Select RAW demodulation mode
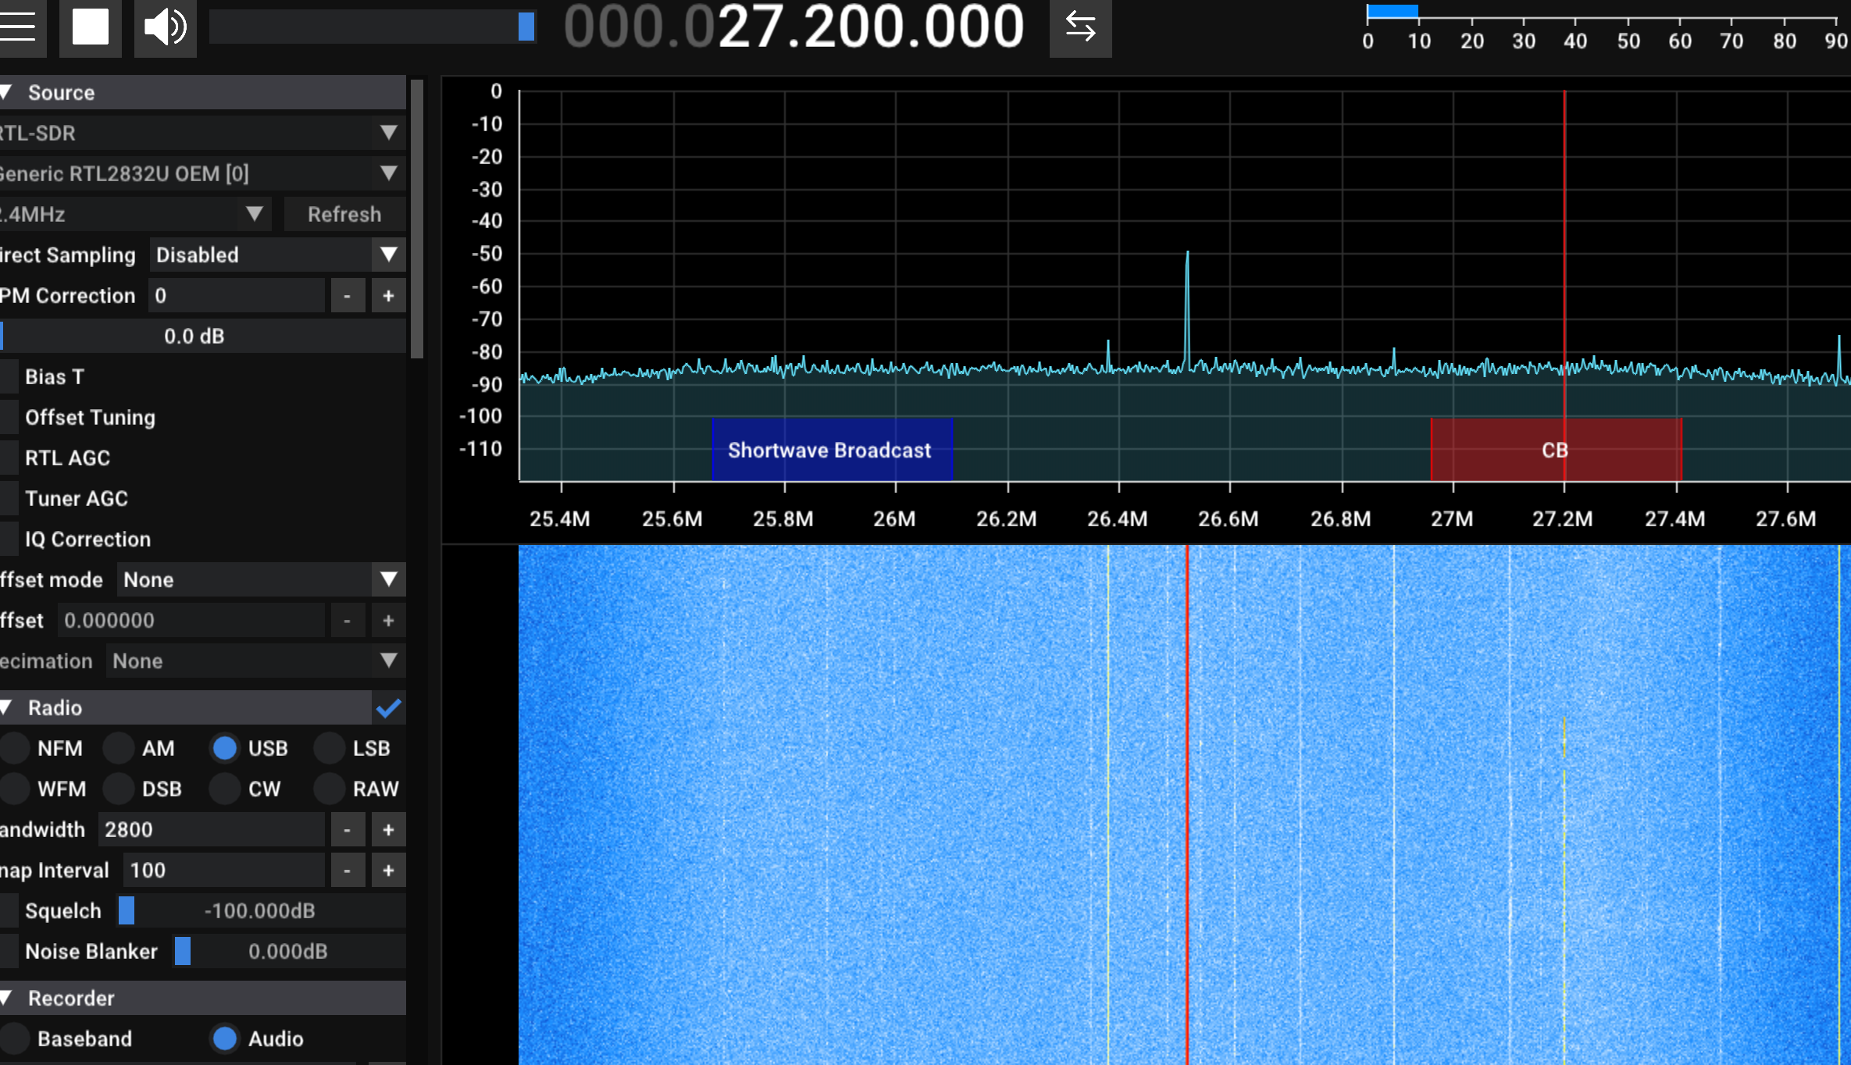The image size is (1851, 1065). tap(330, 789)
